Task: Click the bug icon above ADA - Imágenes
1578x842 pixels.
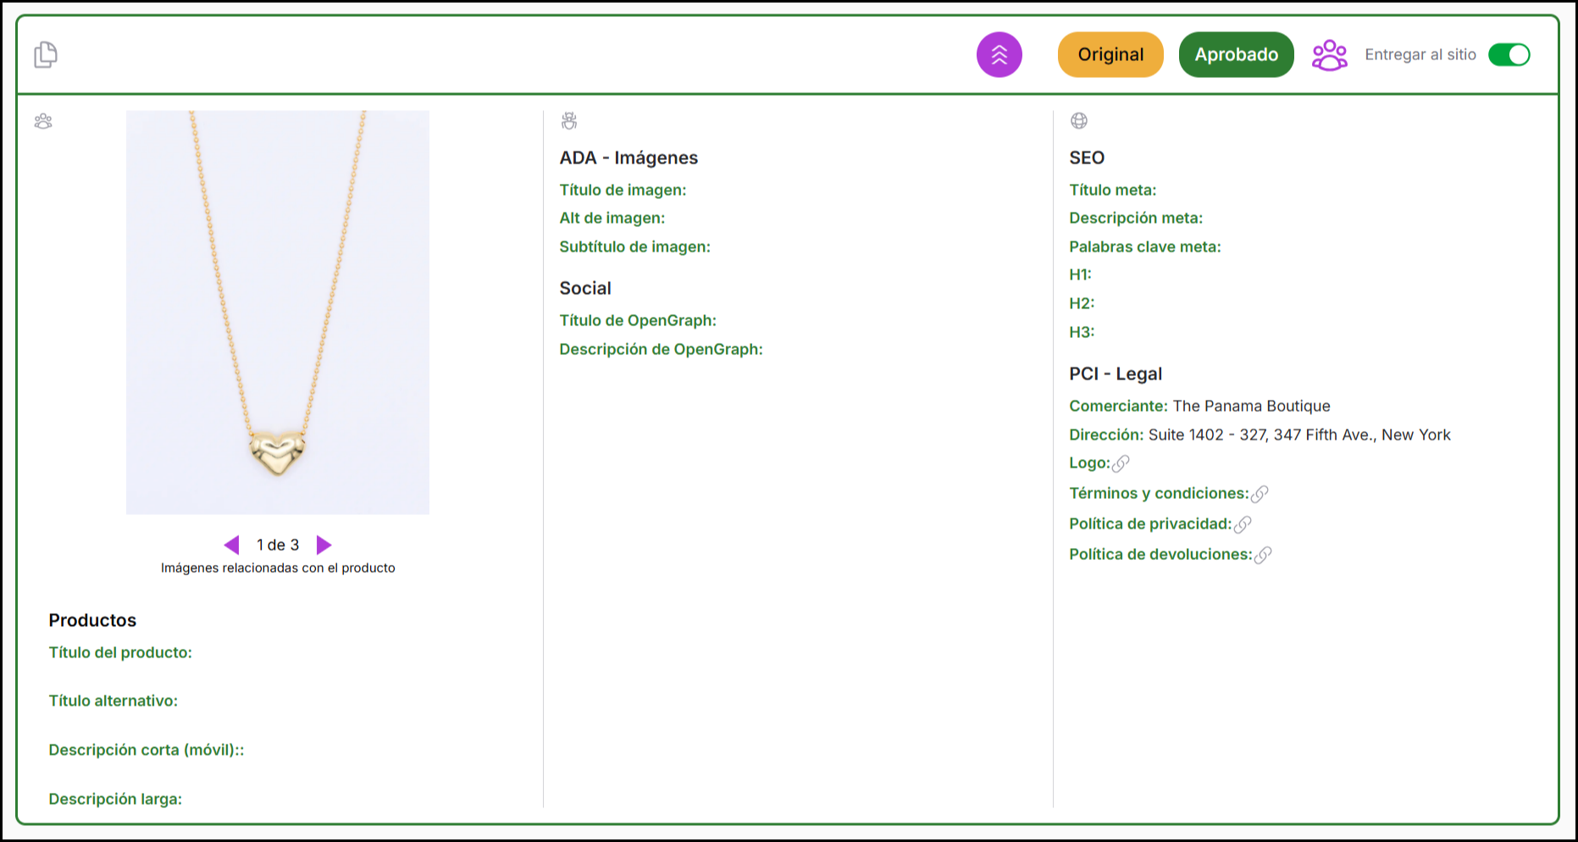Action: click(569, 121)
